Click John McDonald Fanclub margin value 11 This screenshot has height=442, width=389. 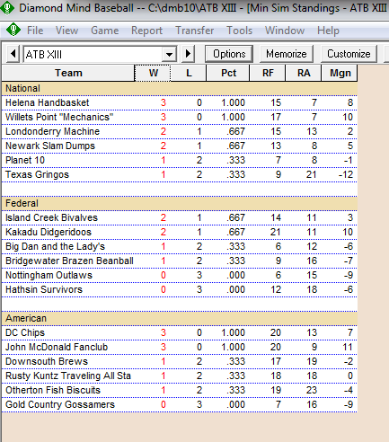pos(348,347)
